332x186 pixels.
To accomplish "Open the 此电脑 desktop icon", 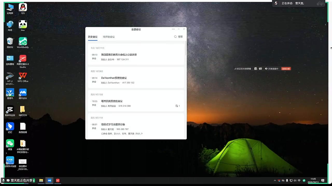I will [x=10, y=9].
